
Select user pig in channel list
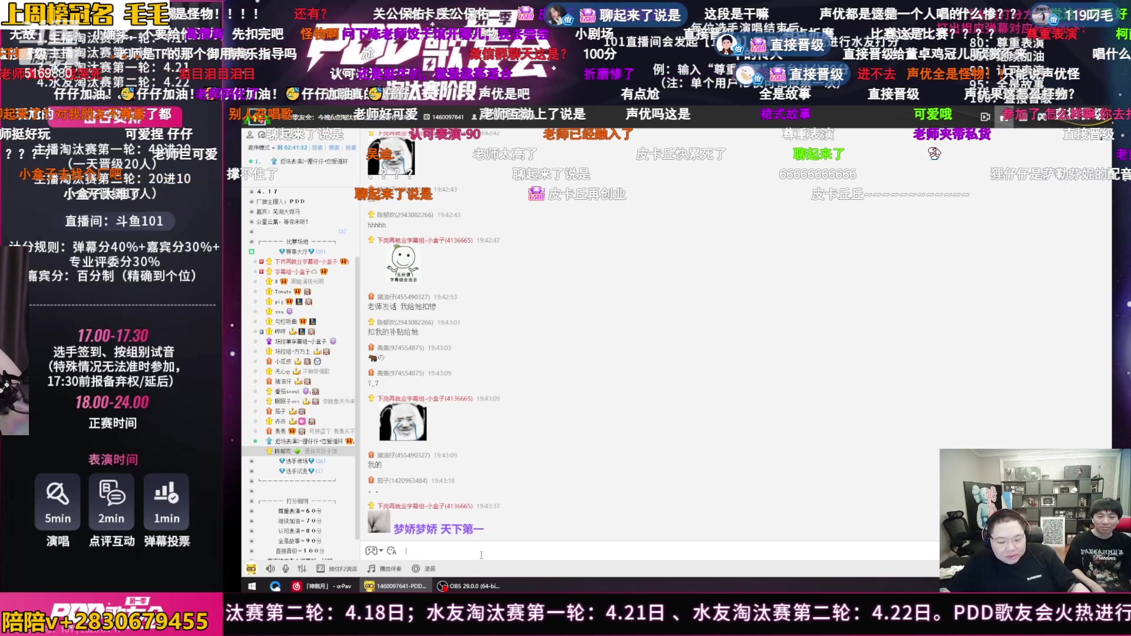279,302
